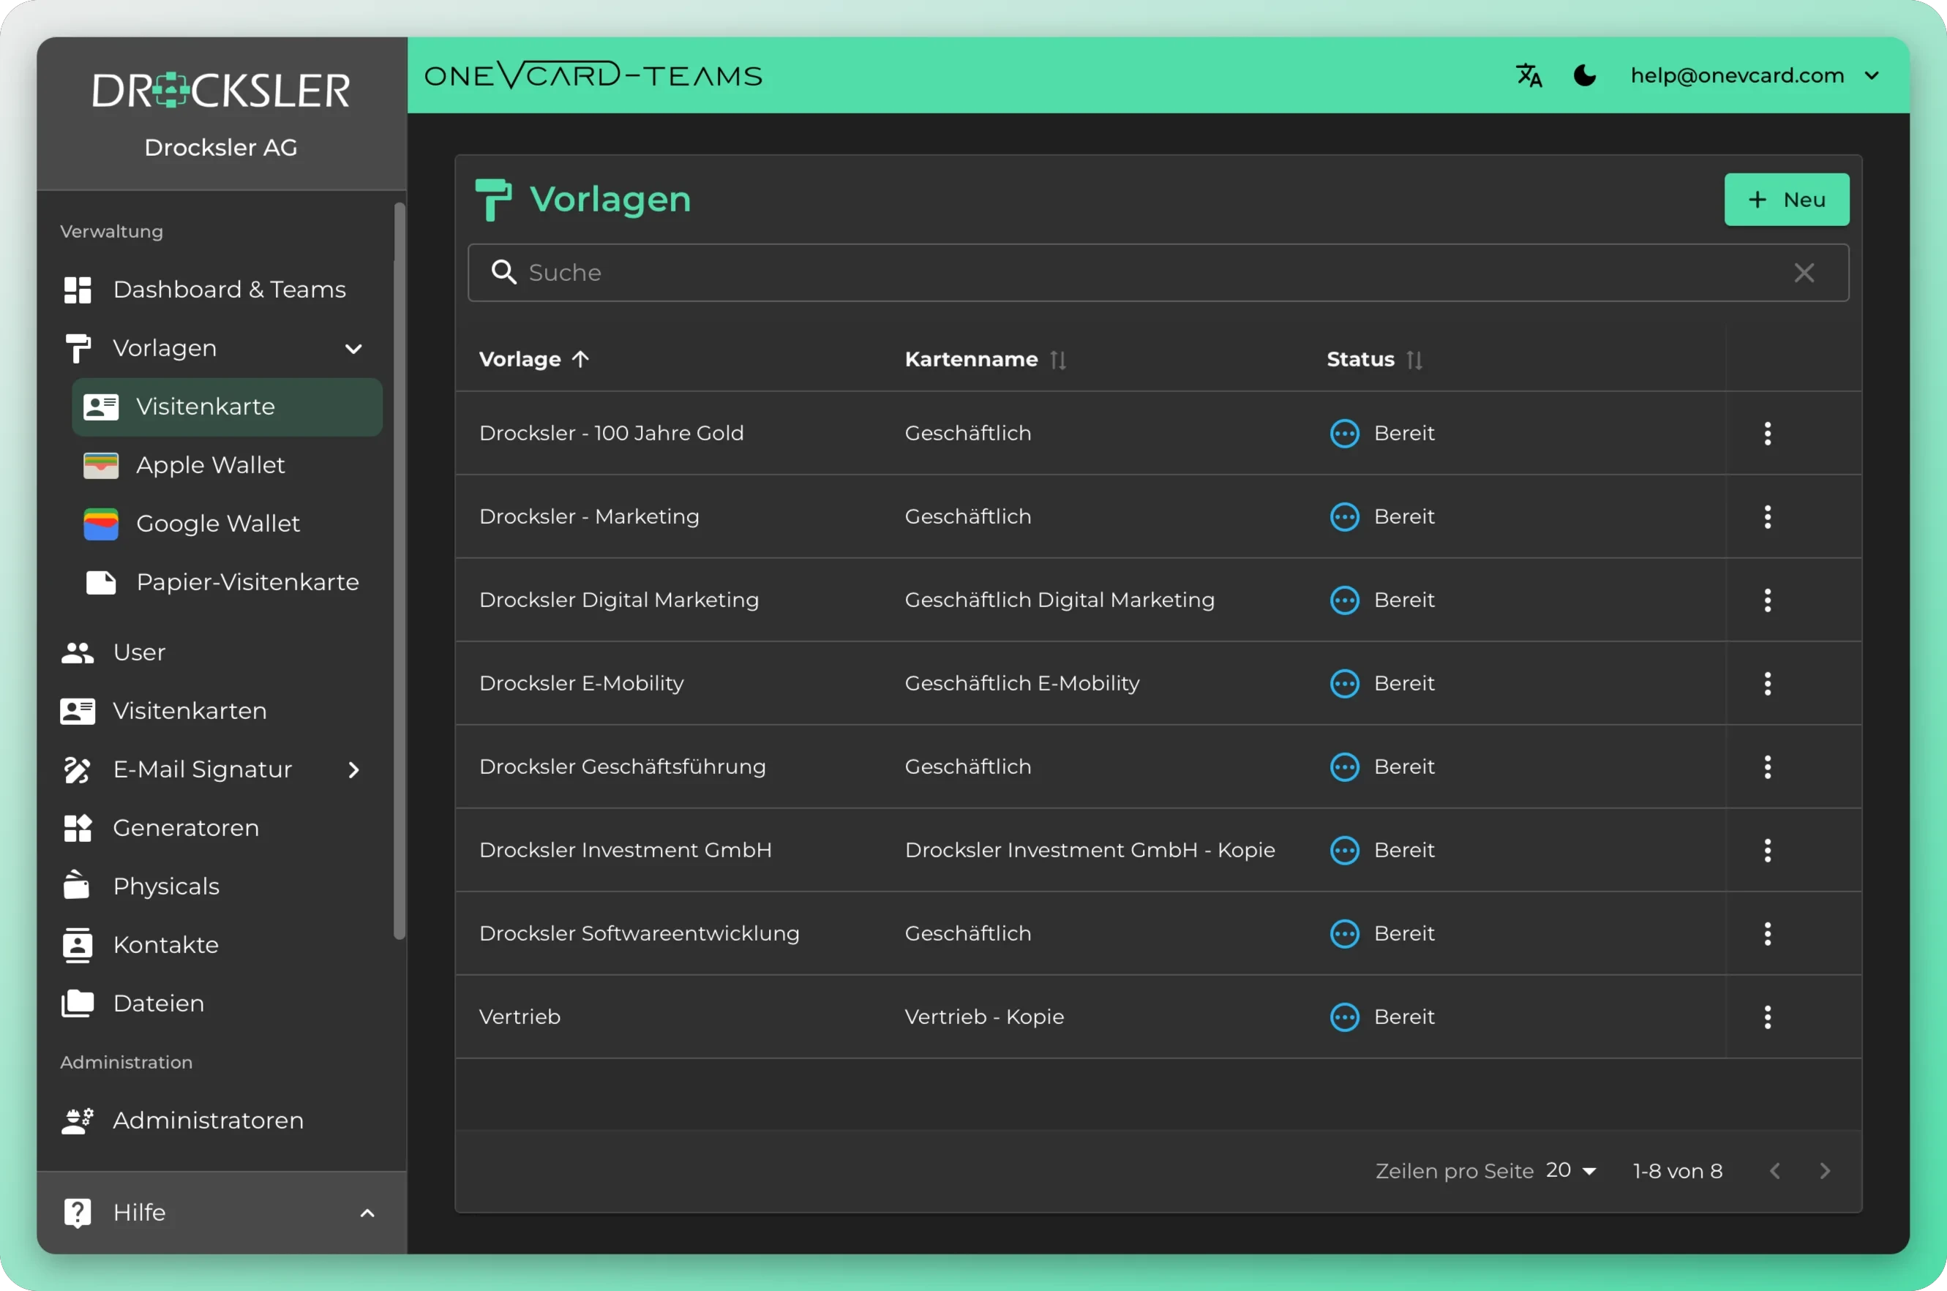Screen dimensions: 1947x1291
Task: Click Geschäftlich E-Mobility card name
Action: pos(1022,683)
